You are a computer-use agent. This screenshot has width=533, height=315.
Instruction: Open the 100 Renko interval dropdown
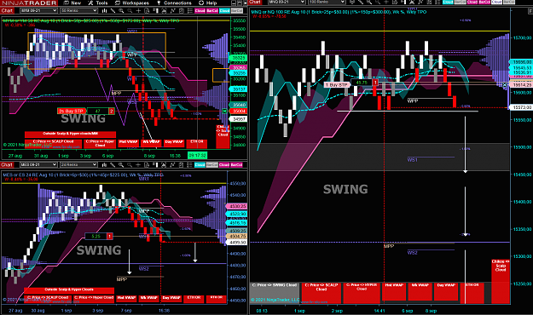[327, 2]
